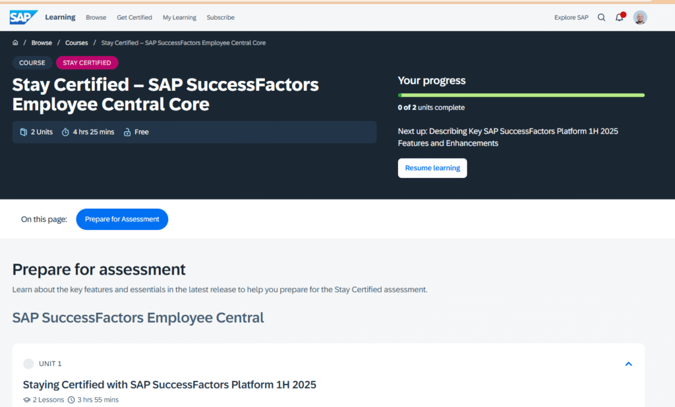Open the Browse menu in top navigation
Screen dimensions: 675x407
click(x=96, y=18)
